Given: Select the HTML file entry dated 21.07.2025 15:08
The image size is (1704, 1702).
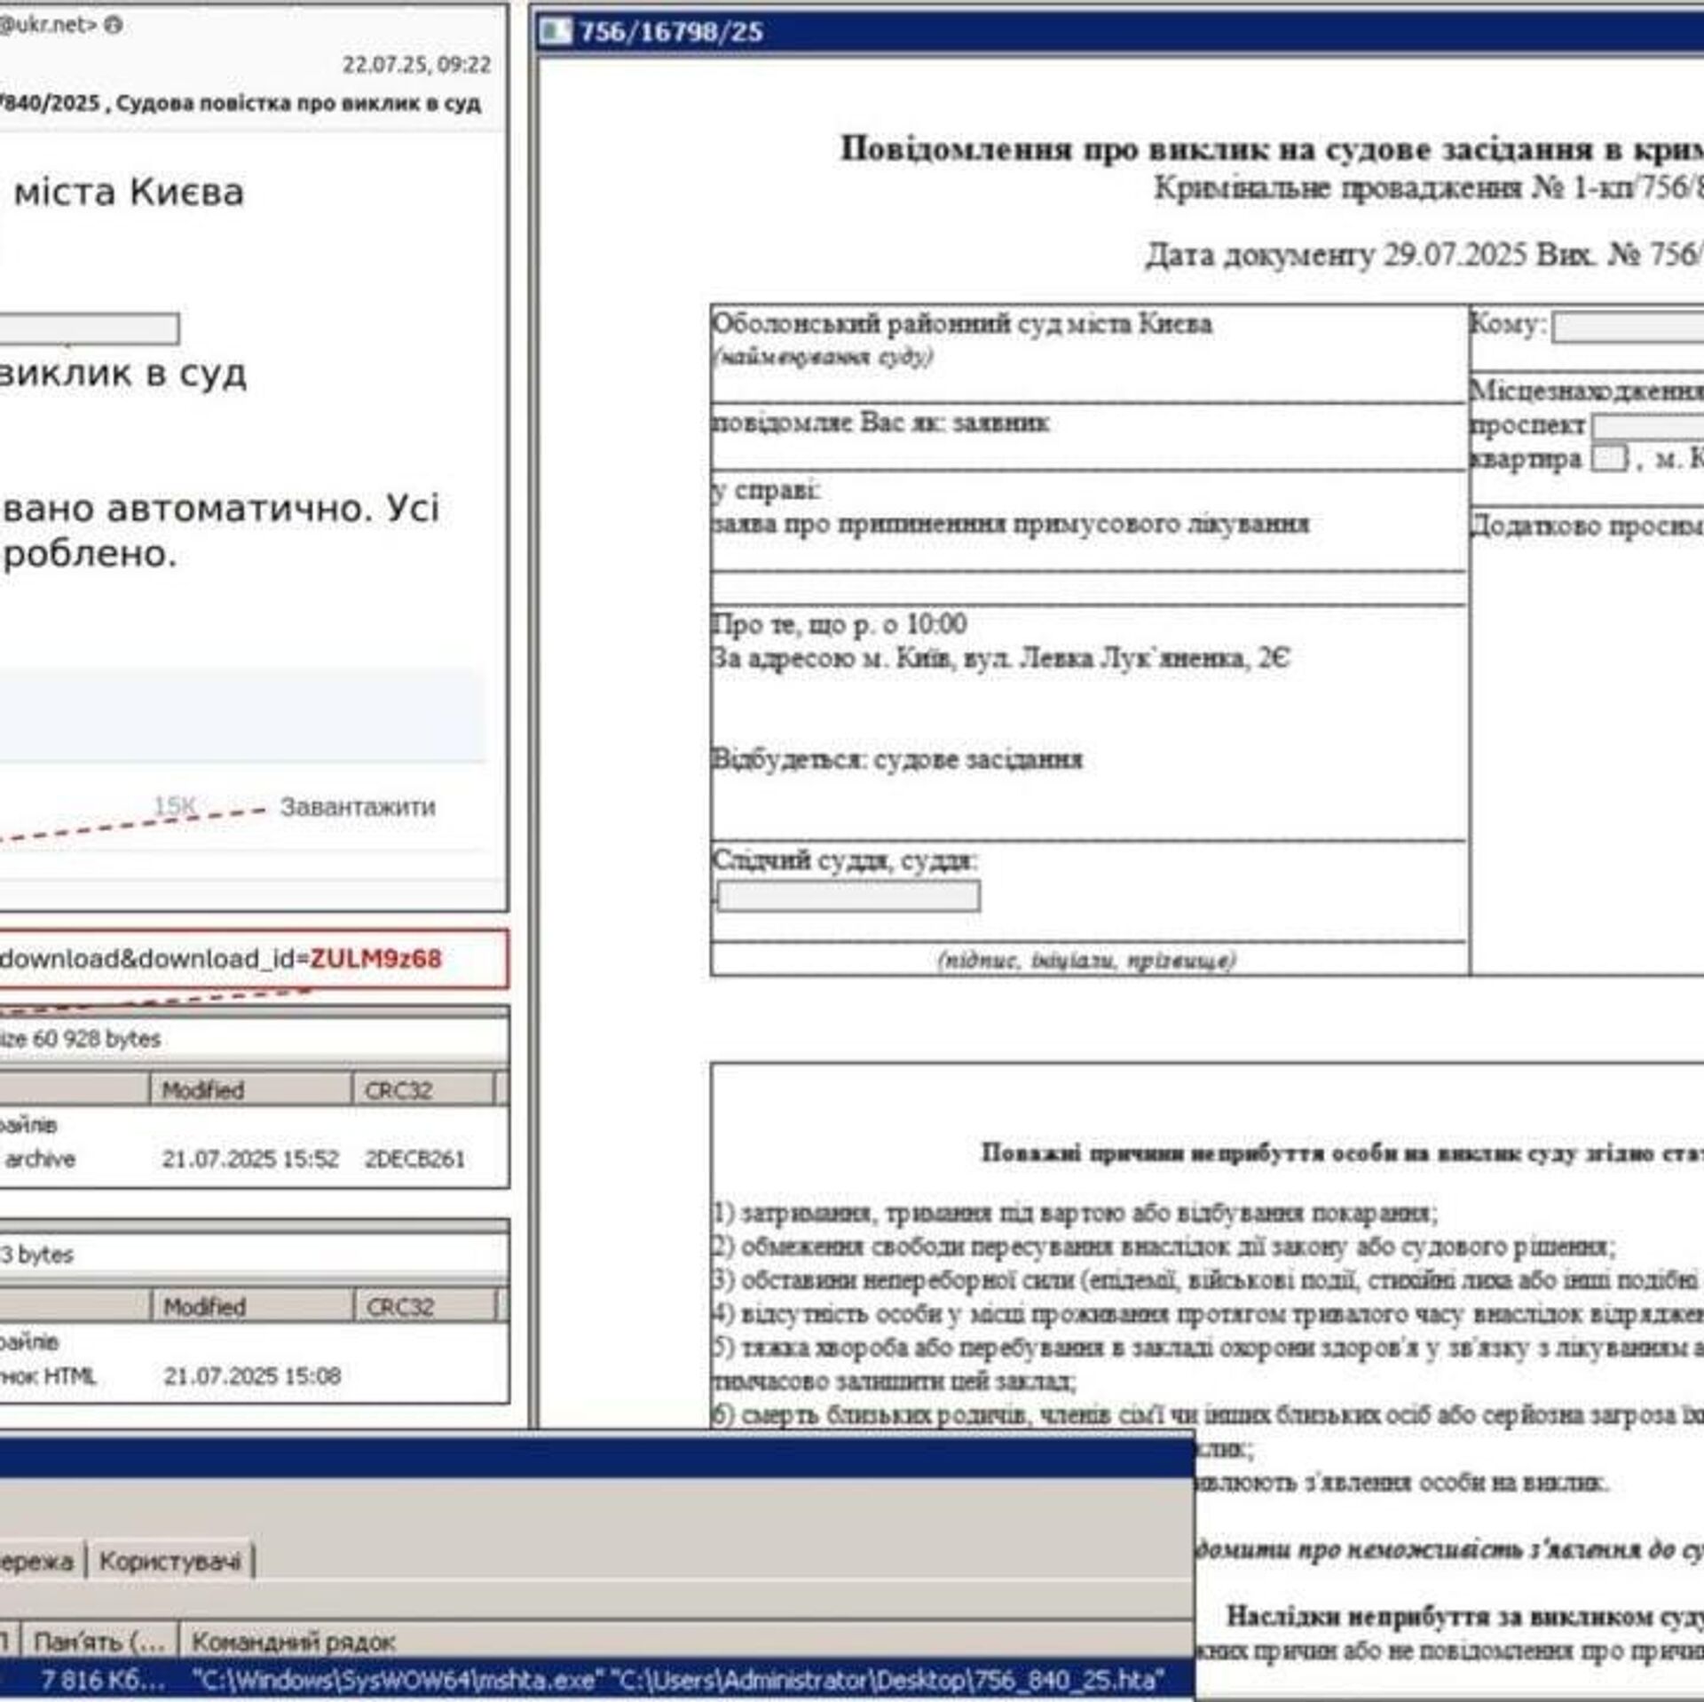Looking at the screenshot, I should 252,1375.
